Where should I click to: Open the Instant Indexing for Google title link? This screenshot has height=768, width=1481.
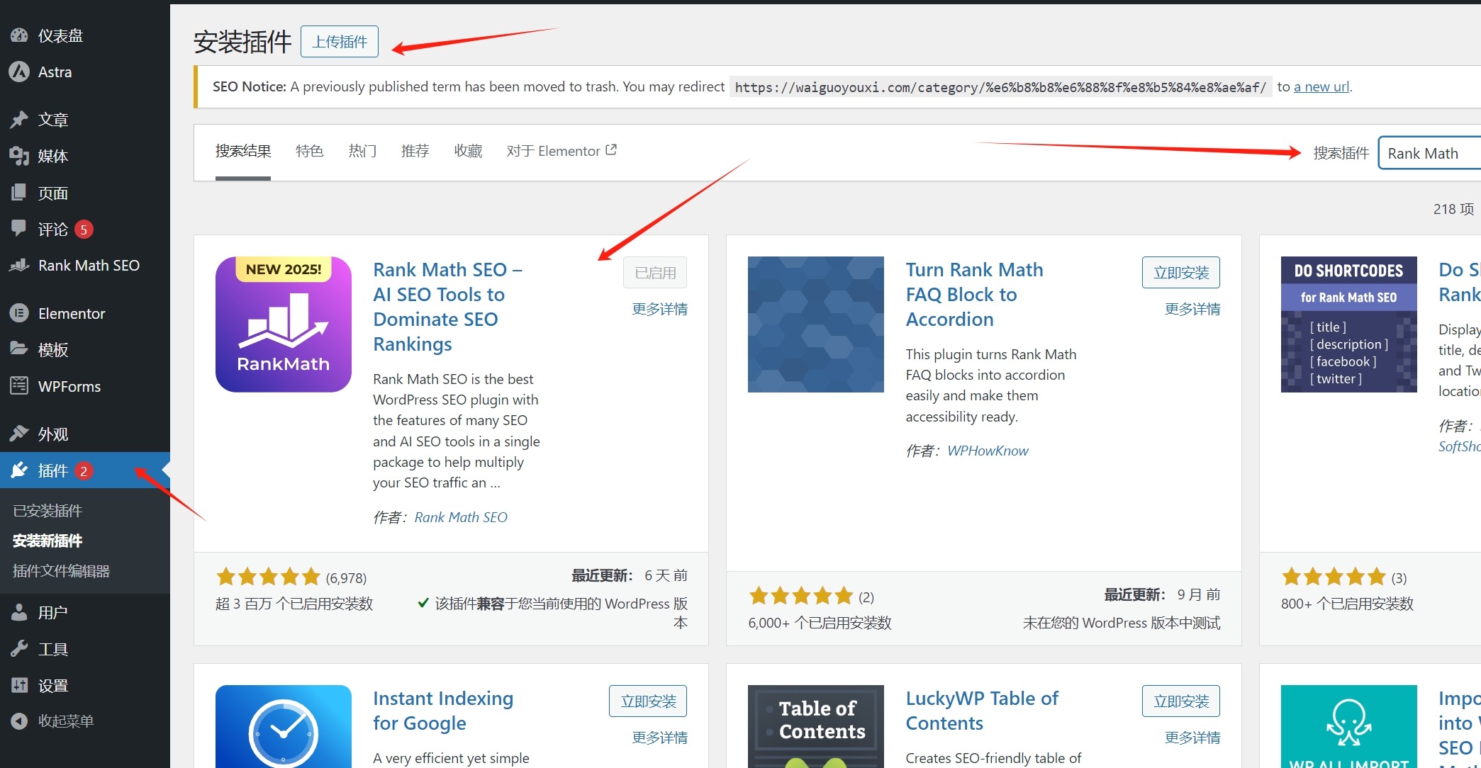[443, 711]
